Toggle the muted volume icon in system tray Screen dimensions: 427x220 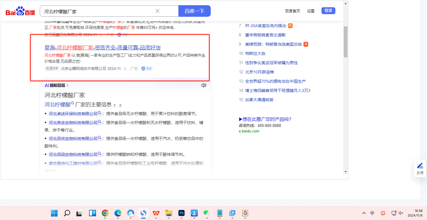click(x=401, y=213)
